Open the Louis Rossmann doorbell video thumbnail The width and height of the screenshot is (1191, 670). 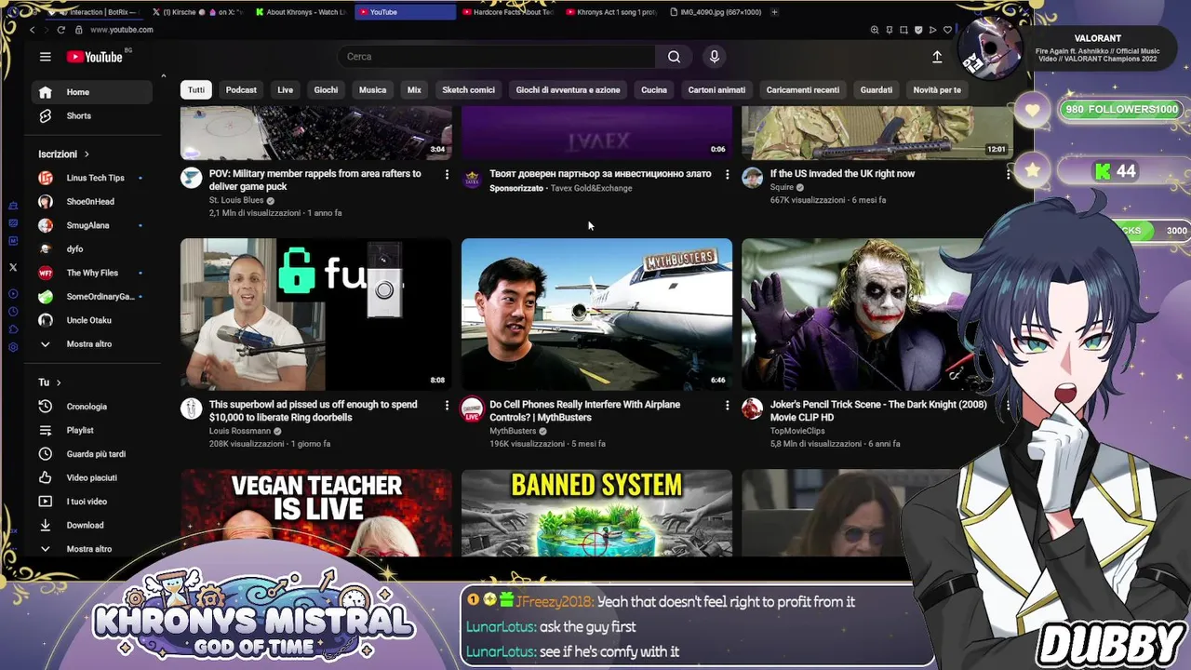tap(316, 315)
